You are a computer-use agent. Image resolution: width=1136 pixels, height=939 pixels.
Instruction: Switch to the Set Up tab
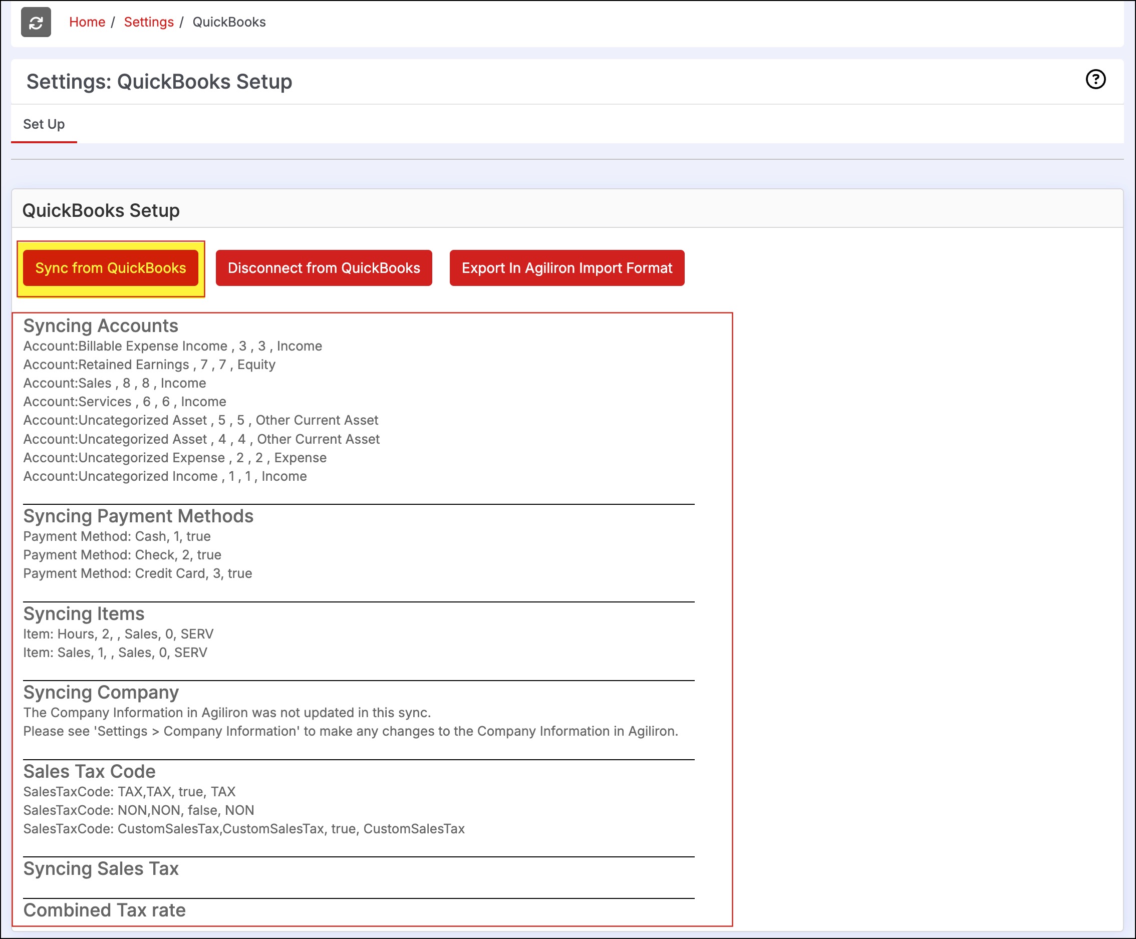coord(44,124)
